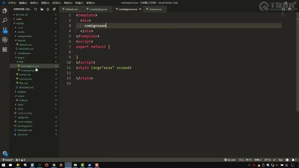Click New Folder icon in explorer header

click(x=42, y=9)
